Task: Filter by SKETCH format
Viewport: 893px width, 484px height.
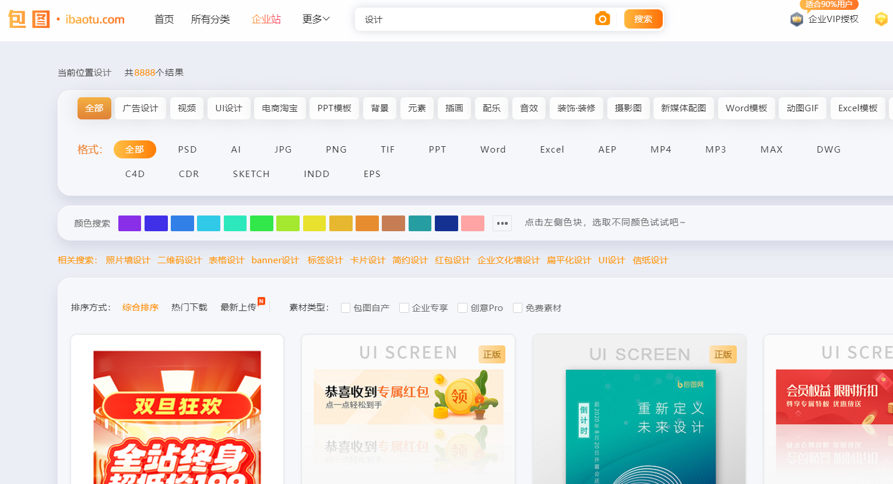Action: 251,174
